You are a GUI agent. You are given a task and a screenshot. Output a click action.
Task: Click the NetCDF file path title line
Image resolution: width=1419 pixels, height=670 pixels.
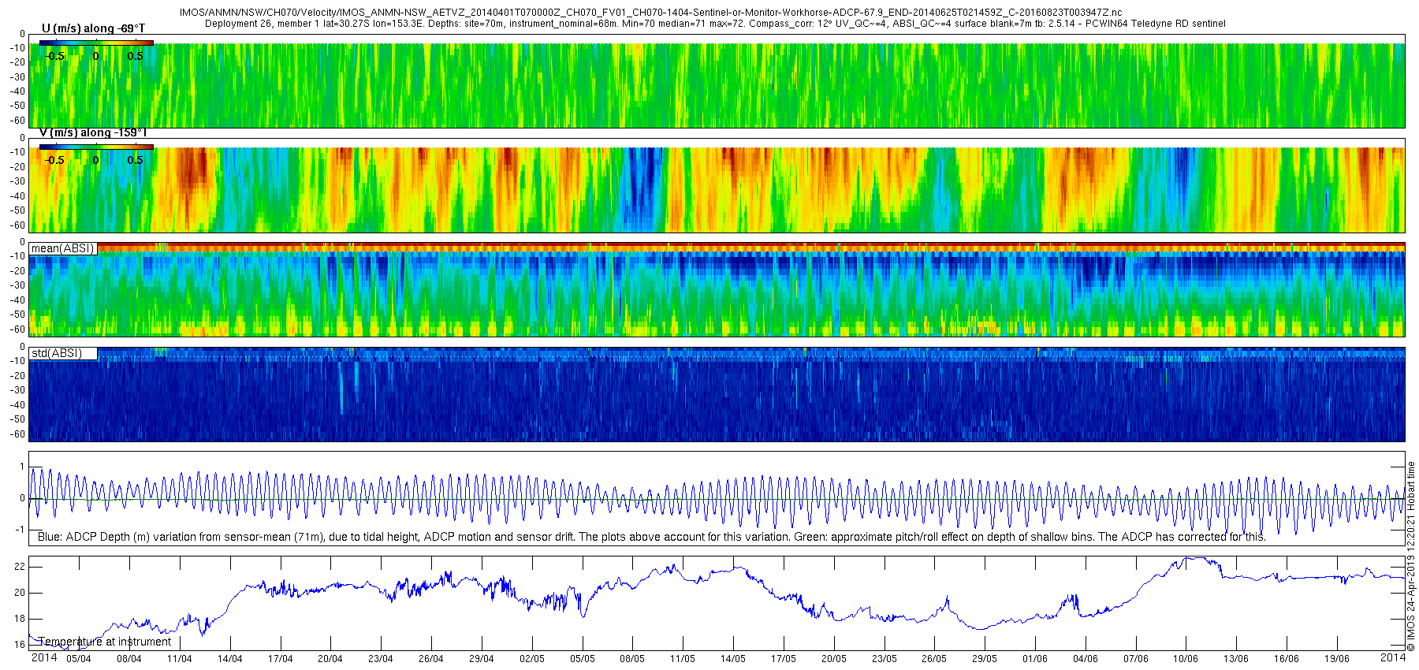(x=650, y=13)
